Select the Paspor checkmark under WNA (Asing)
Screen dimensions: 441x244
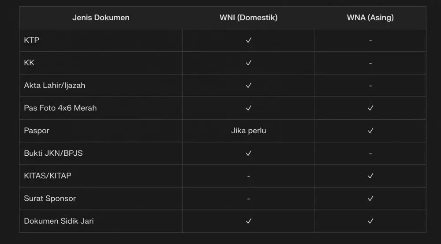370,131
